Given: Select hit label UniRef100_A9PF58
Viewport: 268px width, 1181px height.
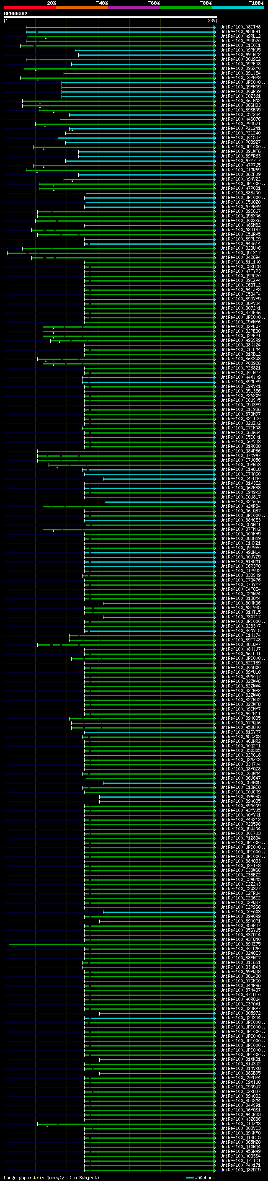Looking at the screenshot, I should (x=240, y=64).
